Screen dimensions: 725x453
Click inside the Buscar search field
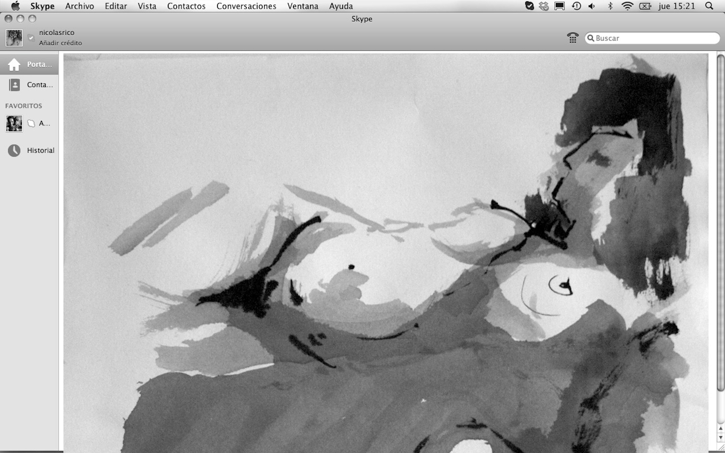coord(655,38)
